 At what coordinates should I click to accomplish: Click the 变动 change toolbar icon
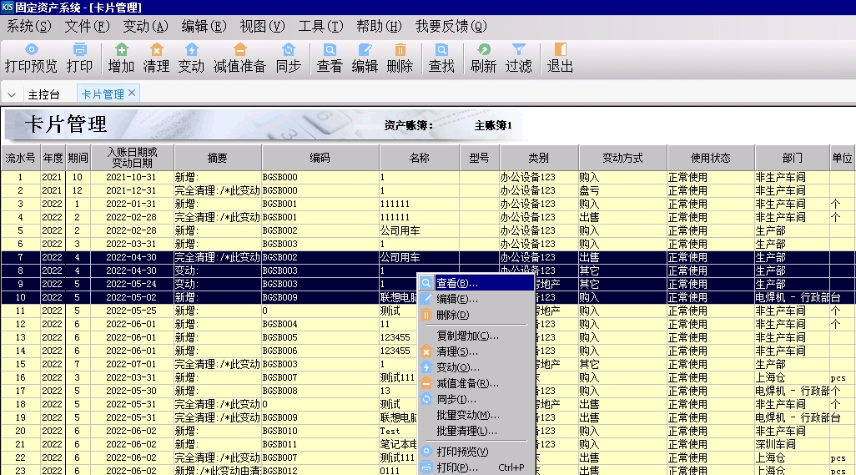pyautogui.click(x=191, y=58)
